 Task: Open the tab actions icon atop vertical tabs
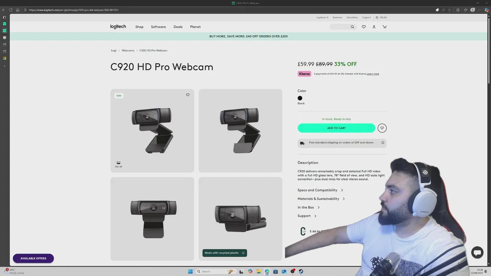(5, 17)
